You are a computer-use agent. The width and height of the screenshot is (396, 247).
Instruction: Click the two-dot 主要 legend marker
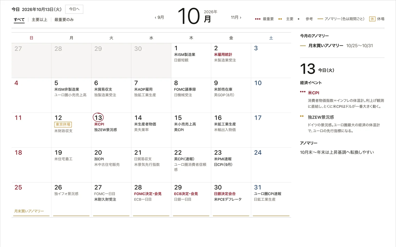tap(280, 19)
